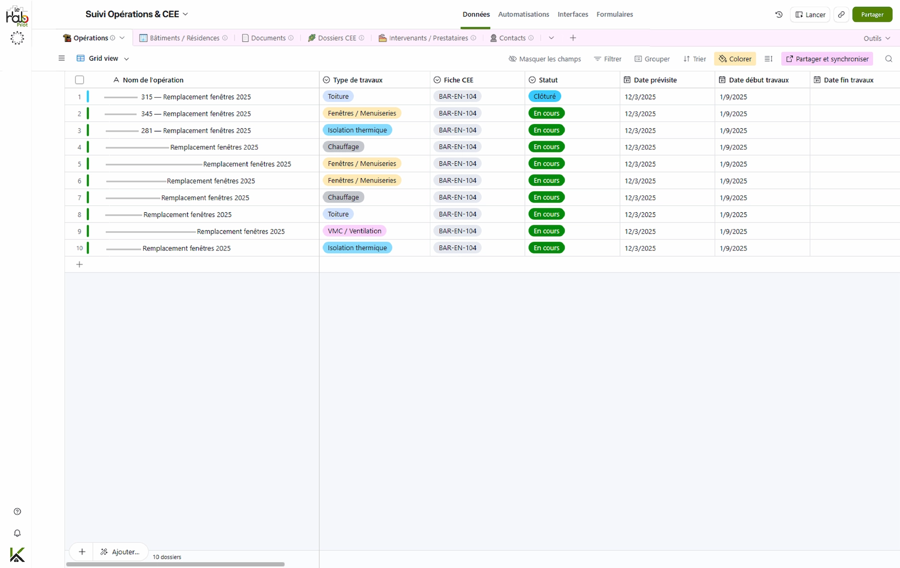Screen dimensions: 900x568
Task: Click Partager et synchroniser button
Action: coord(827,59)
